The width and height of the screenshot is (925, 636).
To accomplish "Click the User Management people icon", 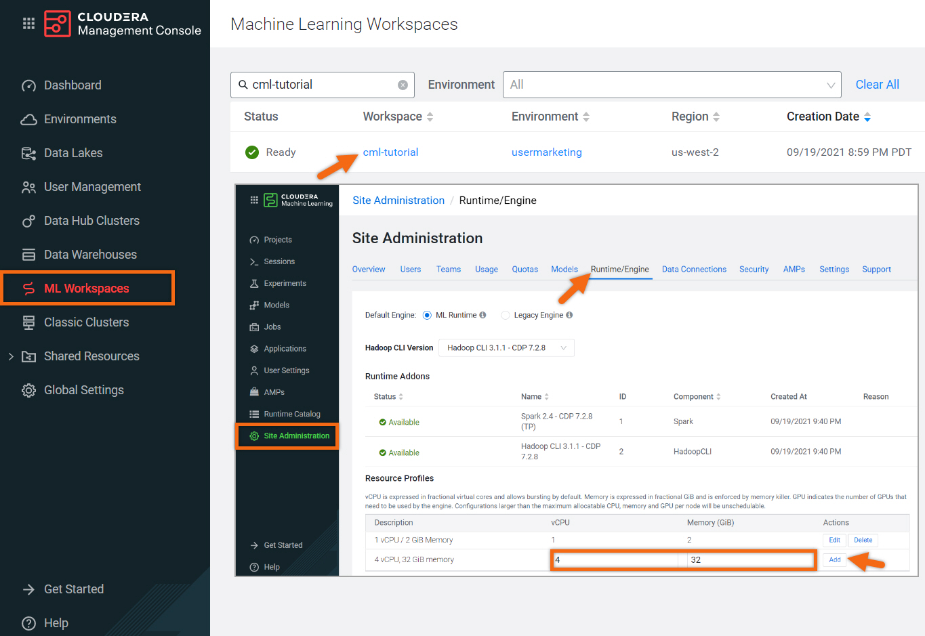I will [x=28, y=187].
